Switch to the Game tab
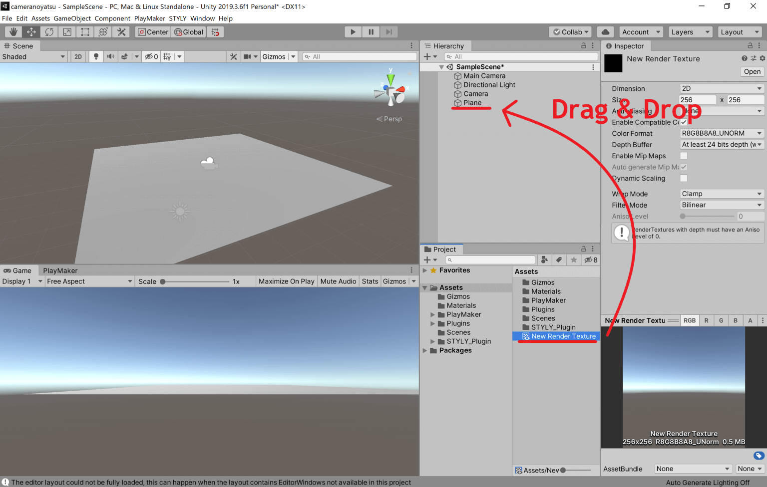The image size is (767, 487). click(x=19, y=270)
